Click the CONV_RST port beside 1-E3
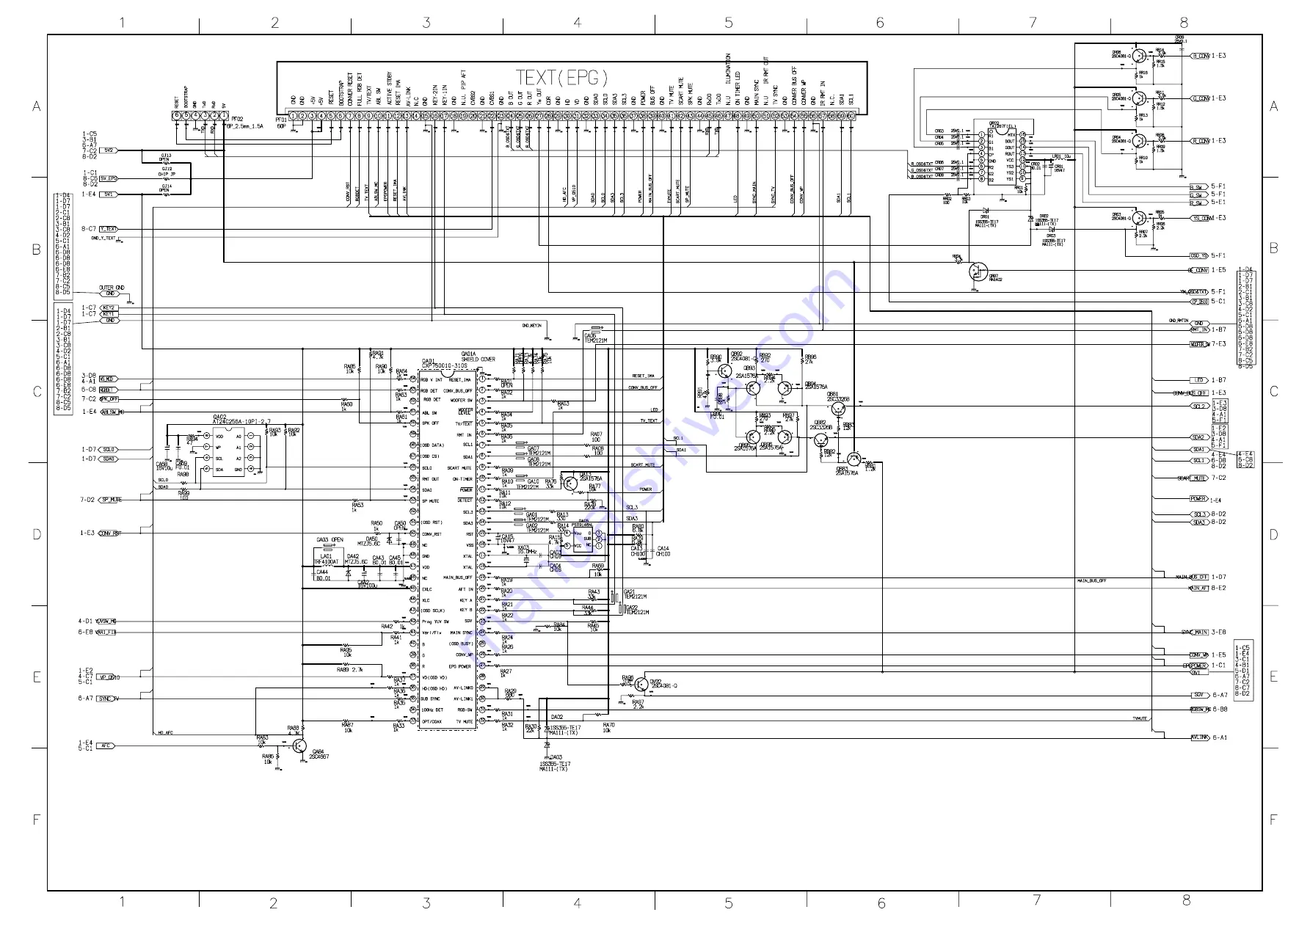 point(109,533)
